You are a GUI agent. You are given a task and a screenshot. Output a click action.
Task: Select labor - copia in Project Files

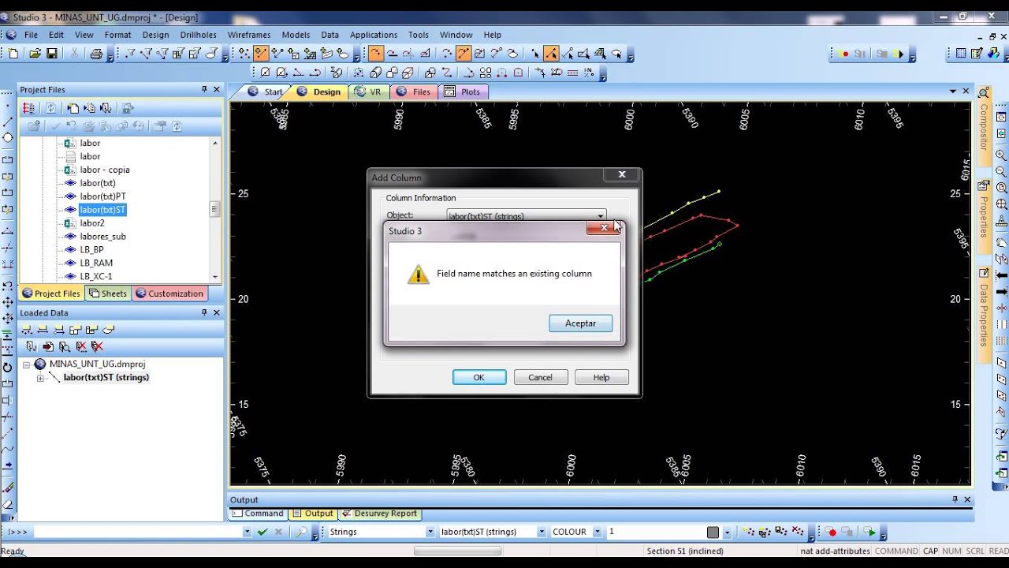click(105, 170)
